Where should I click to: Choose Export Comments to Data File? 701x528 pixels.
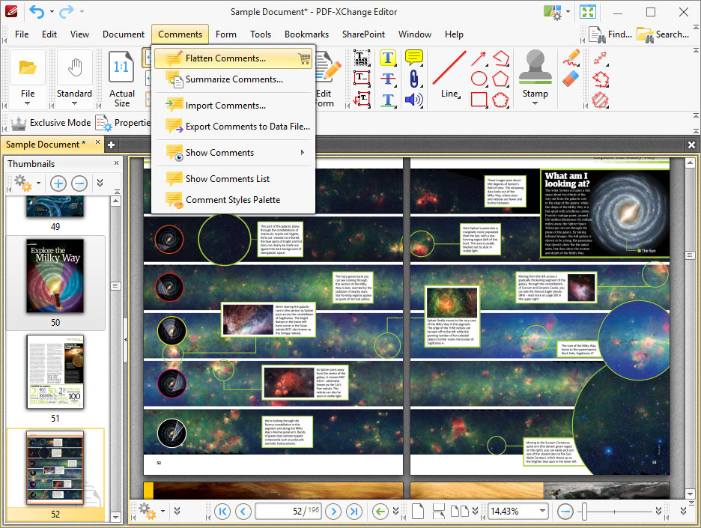(234, 127)
